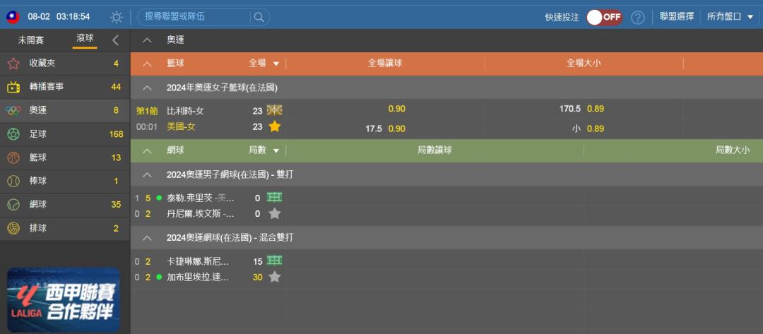
Task: Select 網球 in the sidebar
Action: [65, 205]
